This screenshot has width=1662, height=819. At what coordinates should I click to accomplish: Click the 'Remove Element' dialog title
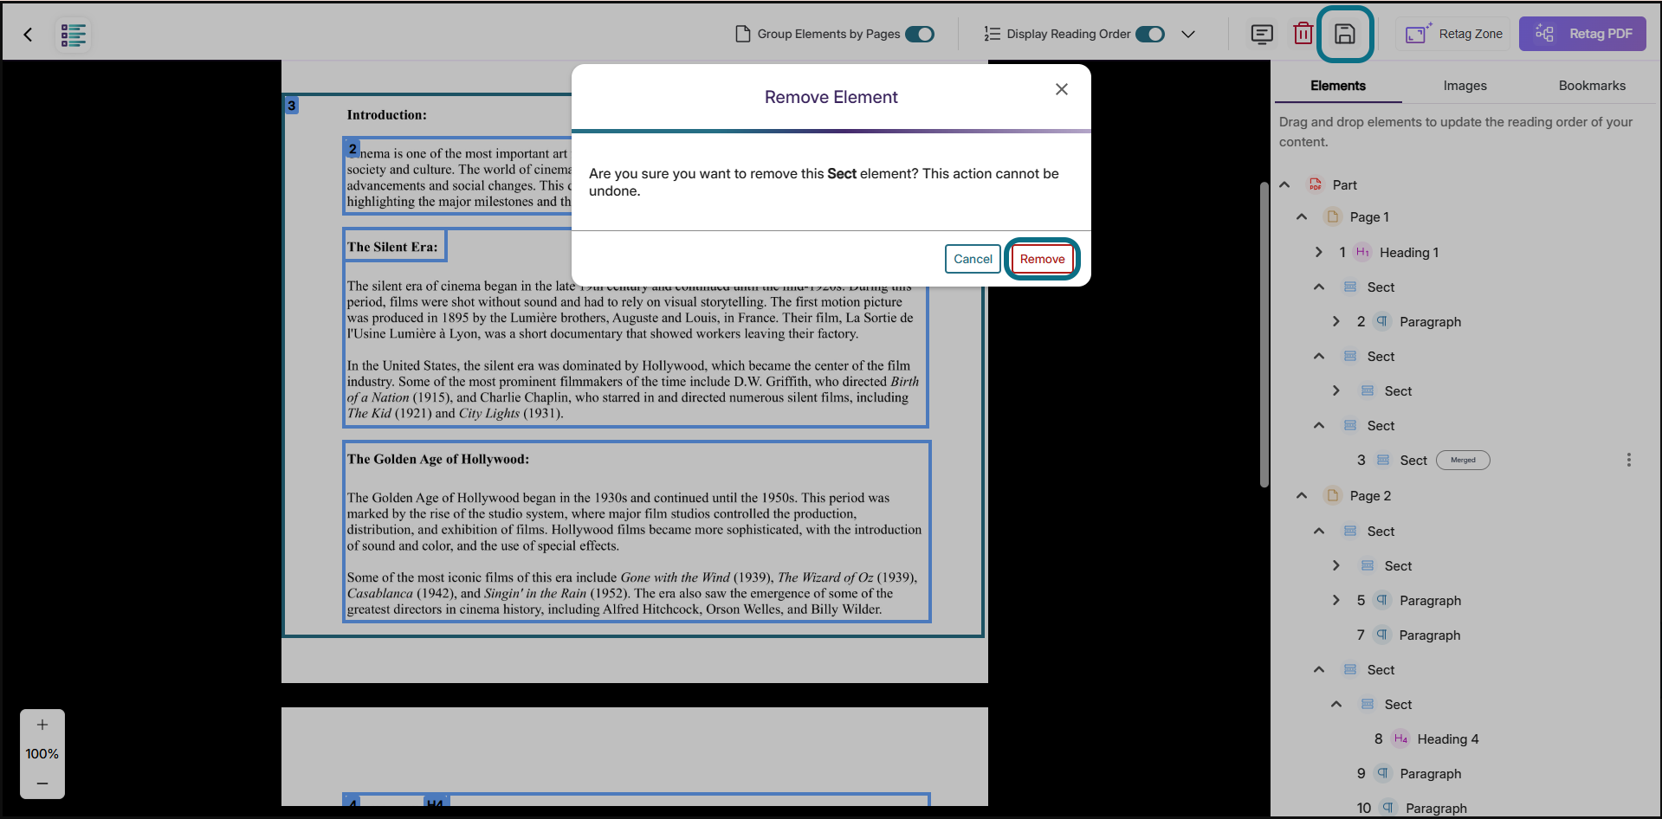(x=831, y=97)
